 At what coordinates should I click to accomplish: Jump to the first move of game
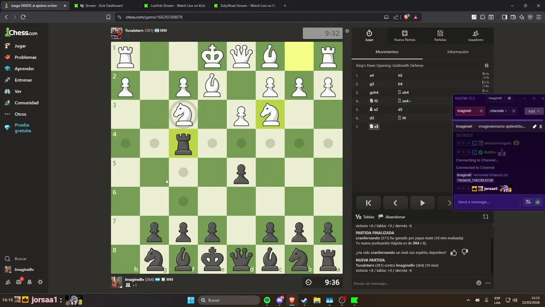pos(368,203)
